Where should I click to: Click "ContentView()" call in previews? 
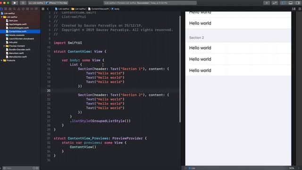pyautogui.click(x=83, y=147)
